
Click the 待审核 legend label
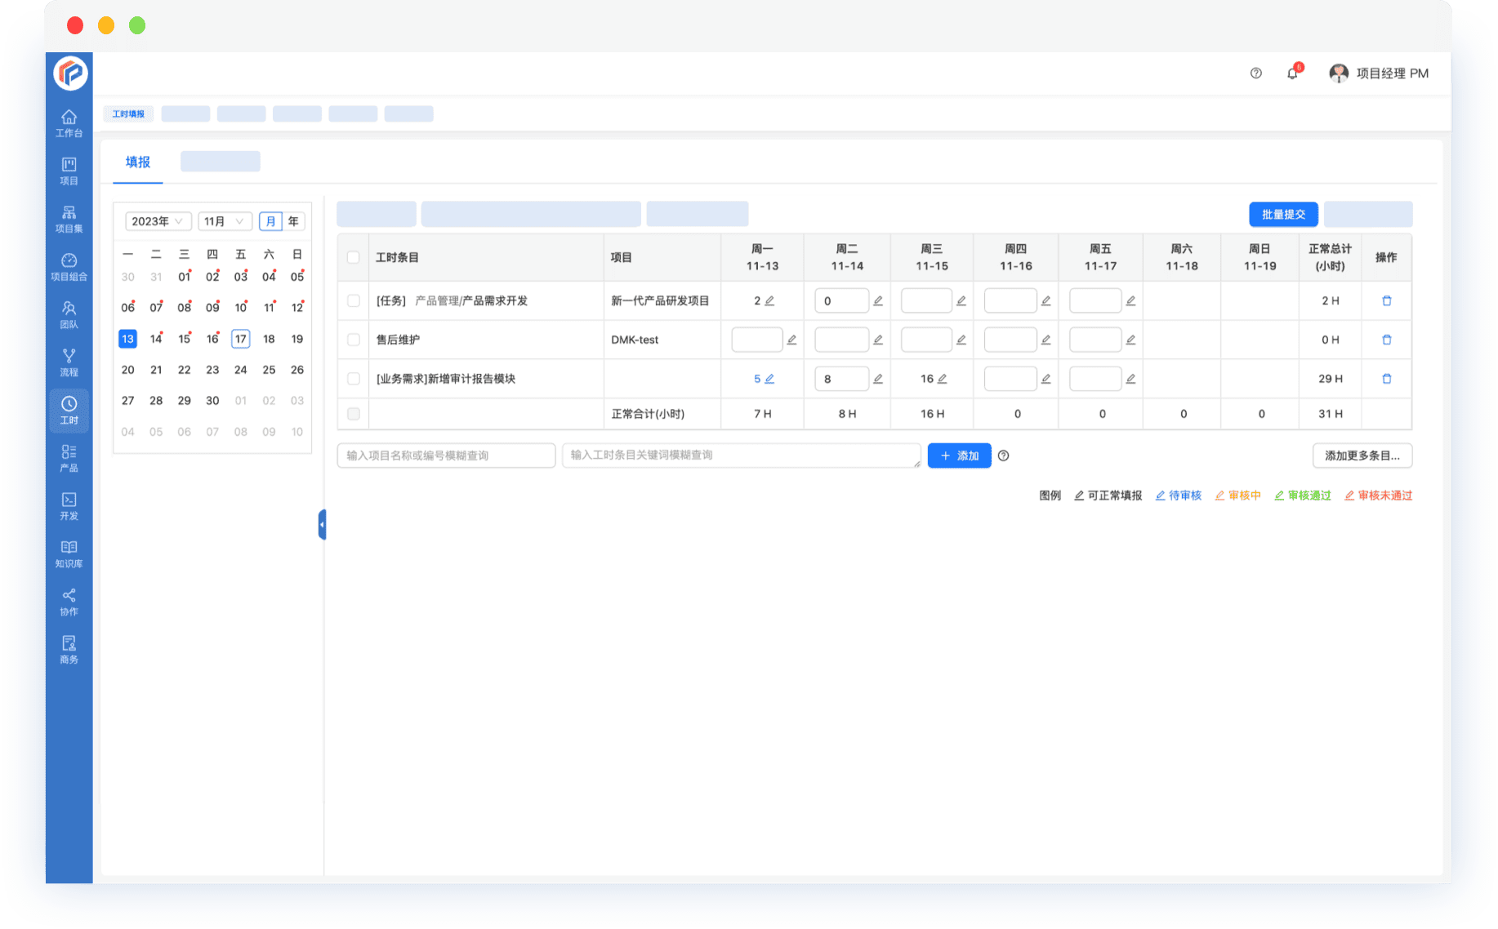[x=1184, y=496]
